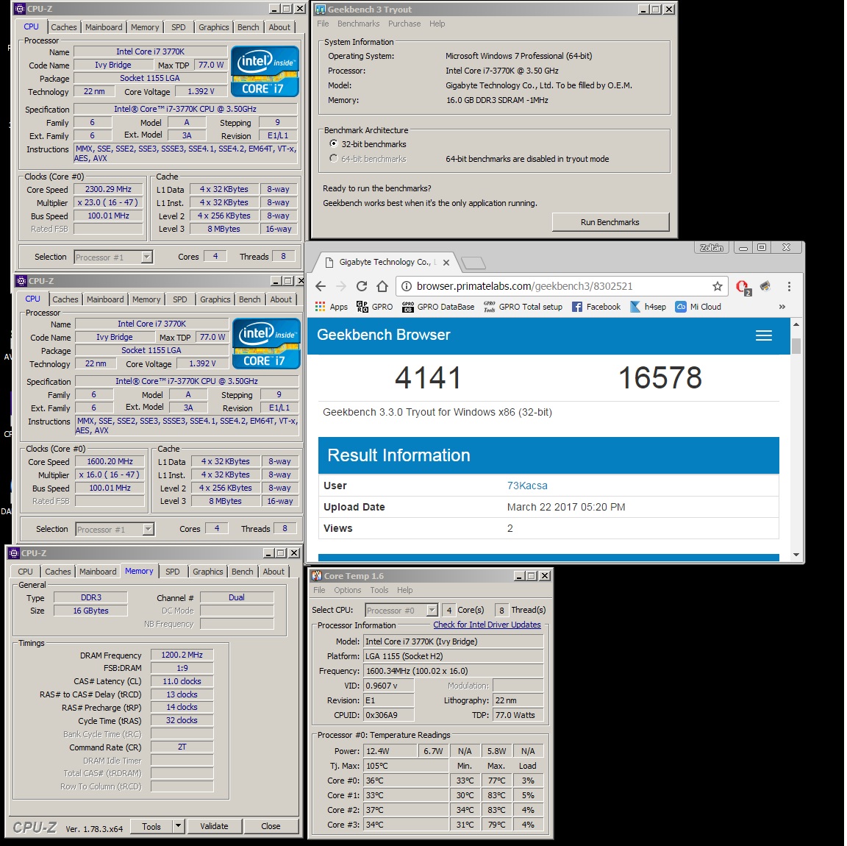Viewport: 847px width, 846px height.
Task: Click the gray extension icon beside the menu
Action: (765, 286)
